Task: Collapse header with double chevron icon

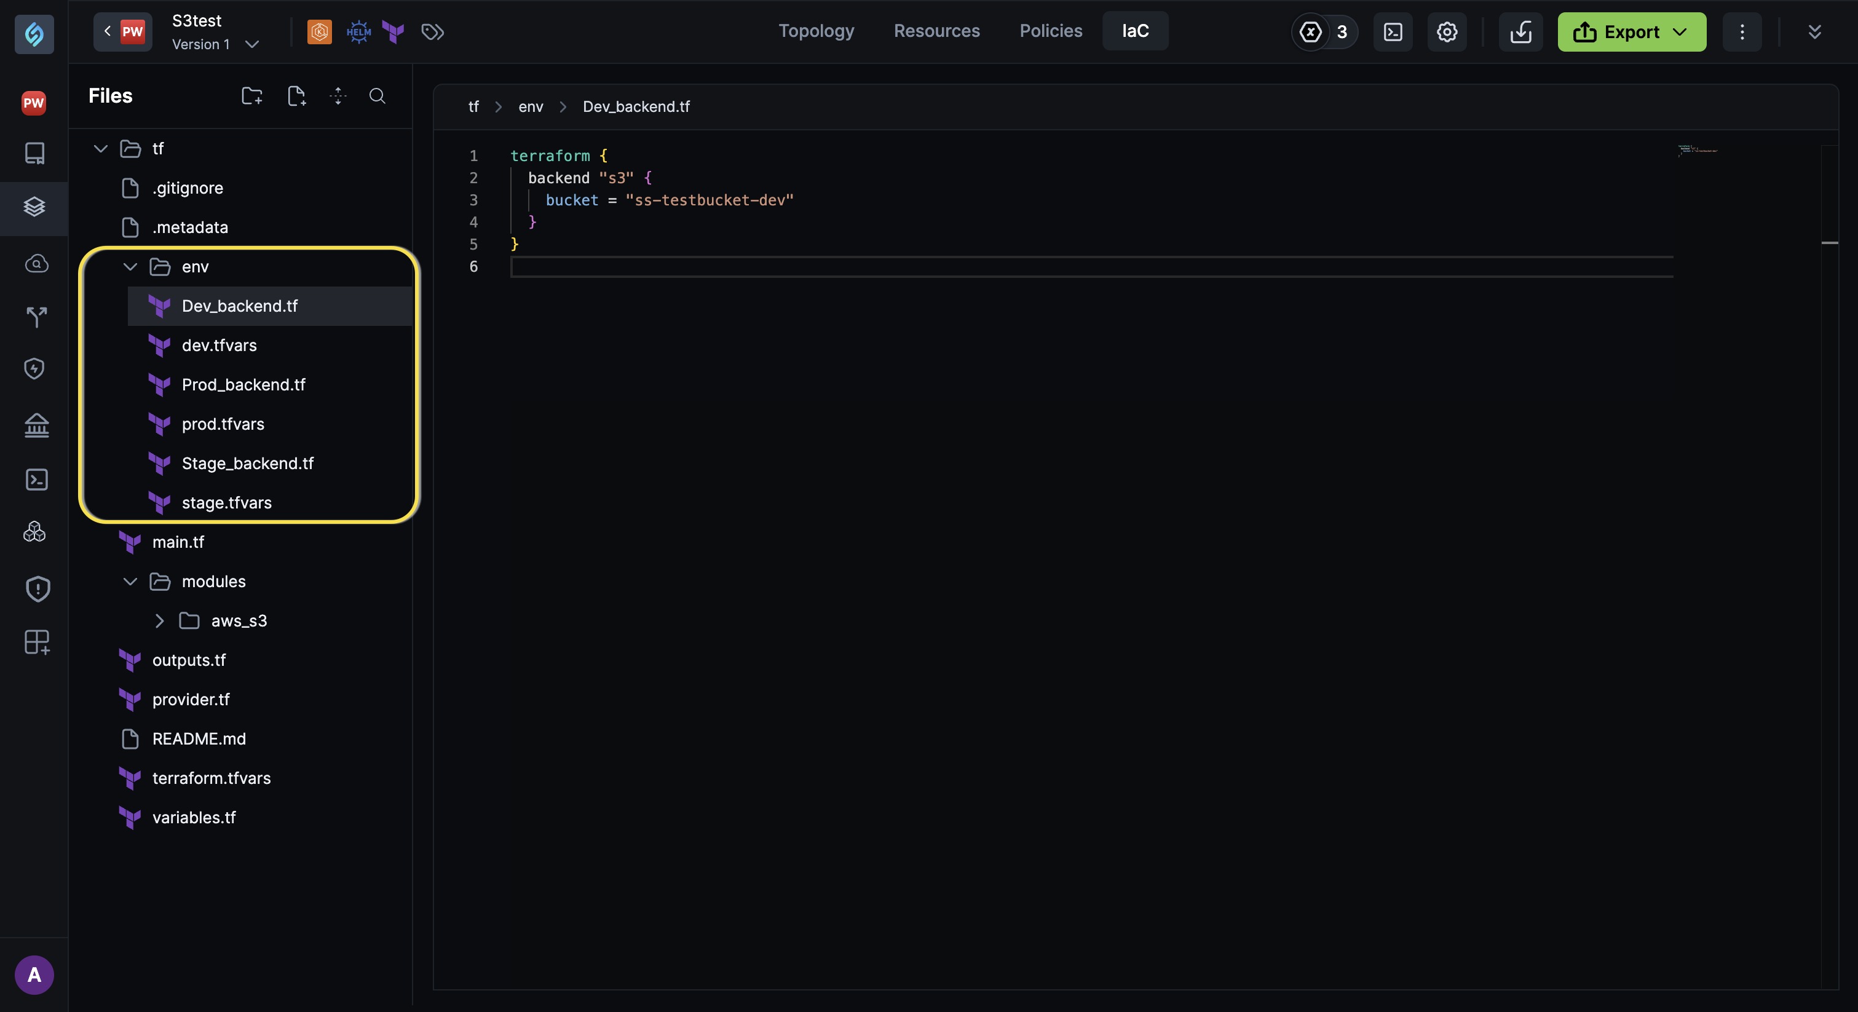Action: 1815,32
